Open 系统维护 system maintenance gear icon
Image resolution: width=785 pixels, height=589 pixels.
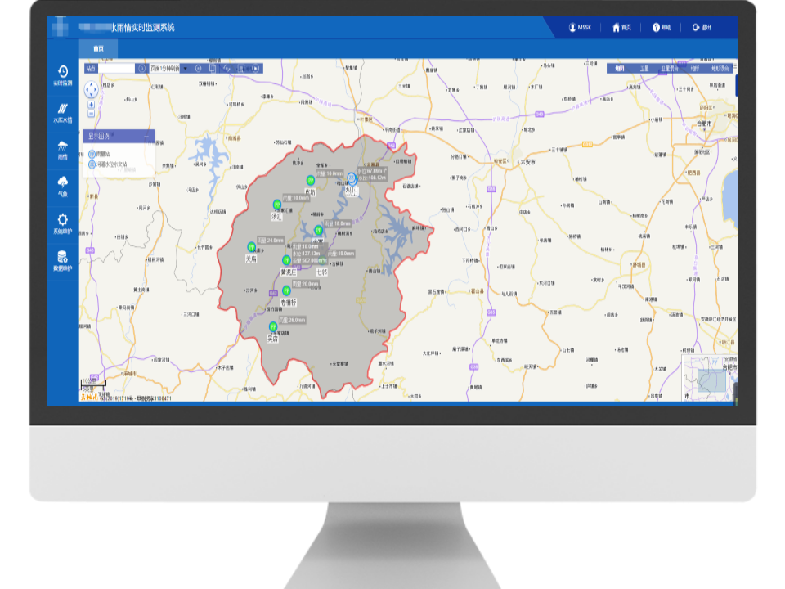tap(63, 224)
